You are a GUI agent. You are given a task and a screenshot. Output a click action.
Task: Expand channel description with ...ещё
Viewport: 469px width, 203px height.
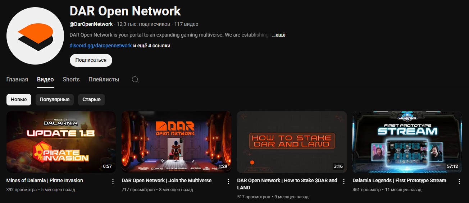pyautogui.click(x=278, y=35)
